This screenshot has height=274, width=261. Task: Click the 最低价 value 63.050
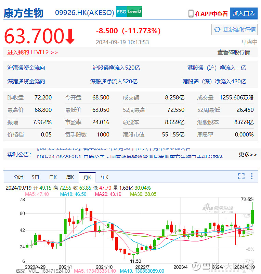click(x=101, y=110)
